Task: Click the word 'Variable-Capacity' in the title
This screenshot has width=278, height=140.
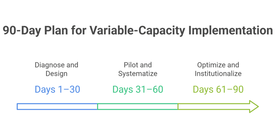Action: click(x=137, y=31)
